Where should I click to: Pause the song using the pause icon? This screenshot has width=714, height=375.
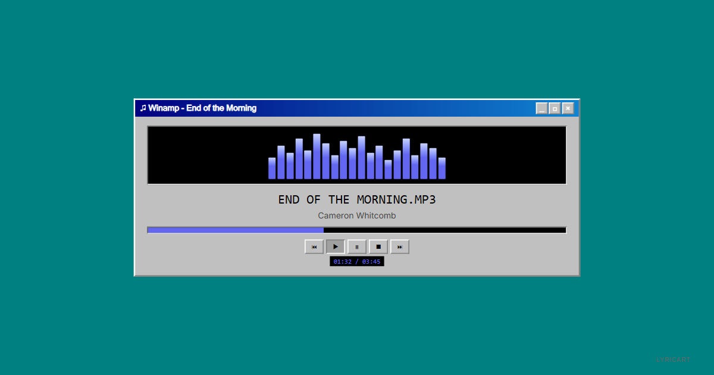point(356,246)
